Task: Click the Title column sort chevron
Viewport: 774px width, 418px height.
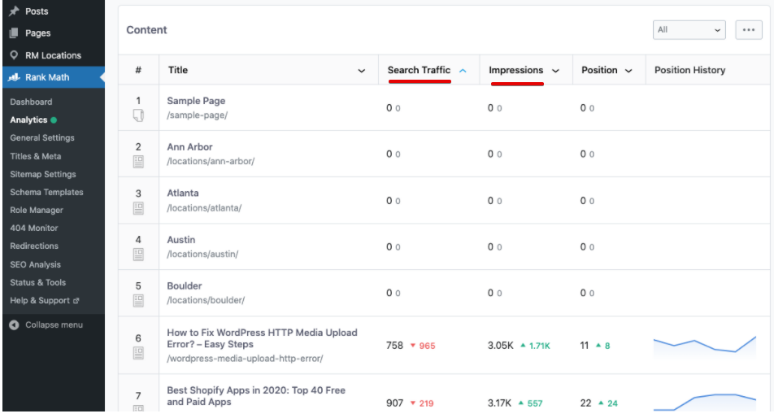Action: tap(361, 71)
